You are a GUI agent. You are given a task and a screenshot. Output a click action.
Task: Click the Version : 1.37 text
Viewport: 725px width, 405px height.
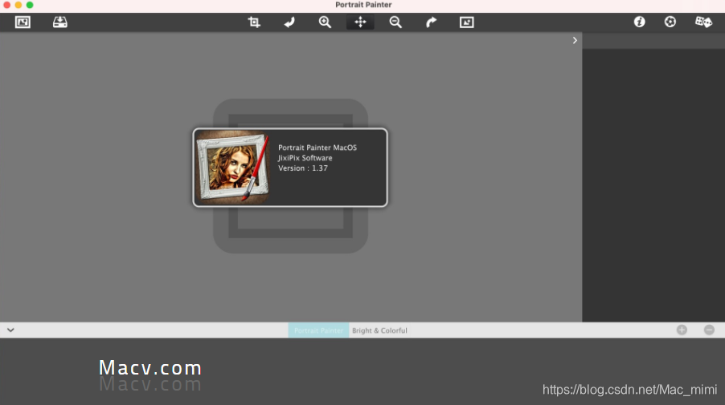[x=303, y=168]
